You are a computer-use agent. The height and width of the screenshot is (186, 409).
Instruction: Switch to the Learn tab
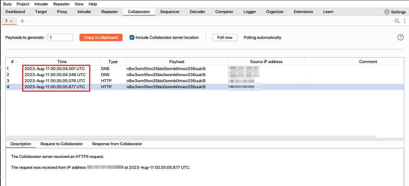tap(328, 12)
